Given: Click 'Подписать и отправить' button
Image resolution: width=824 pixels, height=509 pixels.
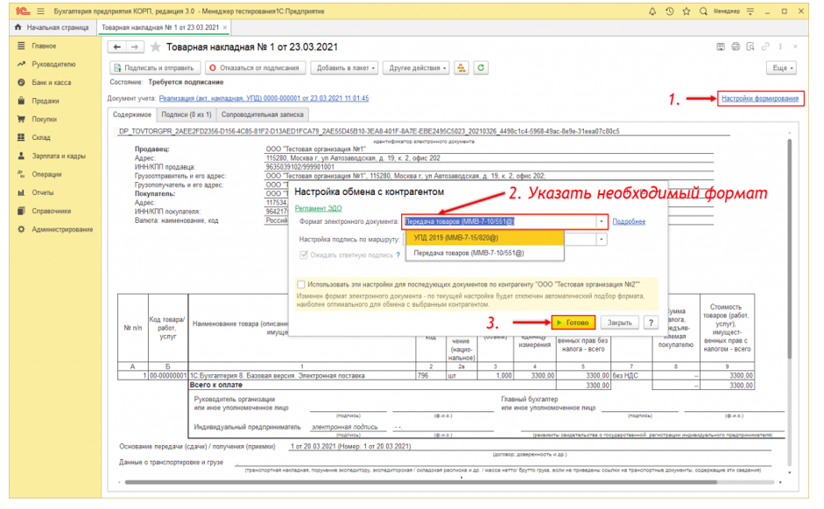Looking at the screenshot, I should click(x=155, y=67).
